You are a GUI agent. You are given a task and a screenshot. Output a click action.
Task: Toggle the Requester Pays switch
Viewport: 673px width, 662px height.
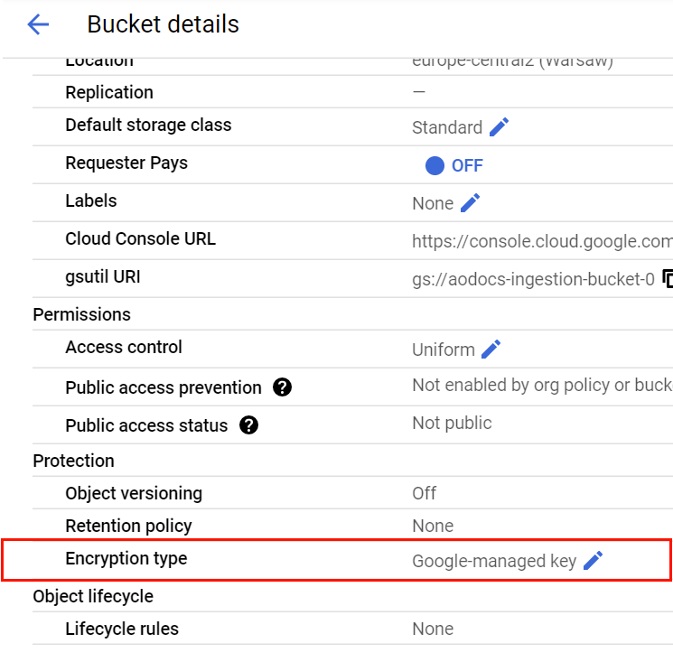click(436, 165)
